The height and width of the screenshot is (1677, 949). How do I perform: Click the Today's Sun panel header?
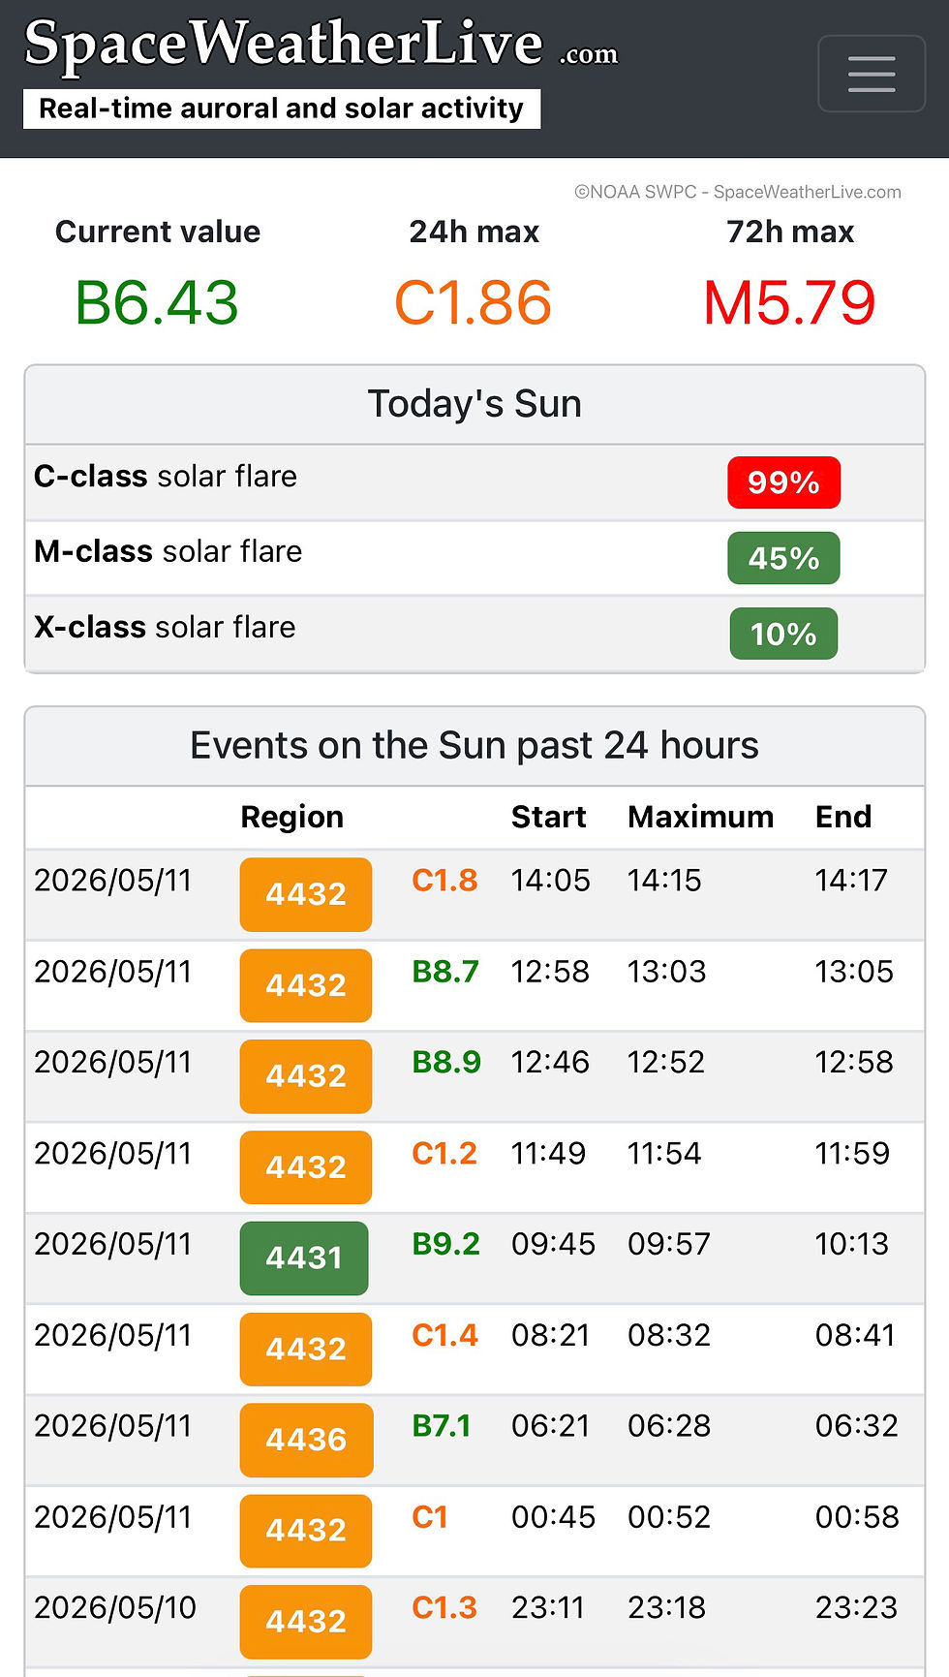pos(474,404)
